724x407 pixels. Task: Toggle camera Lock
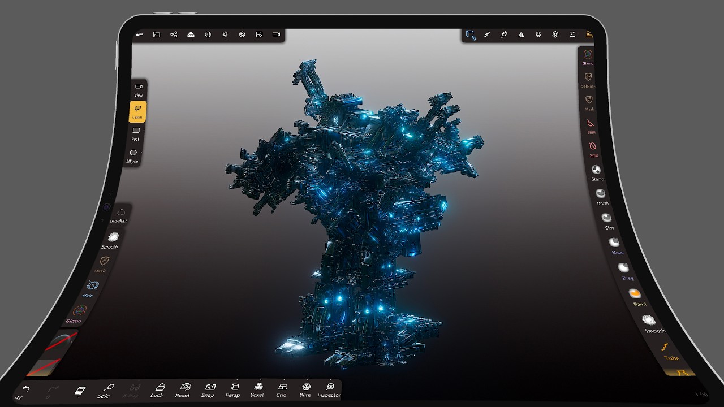(x=158, y=390)
